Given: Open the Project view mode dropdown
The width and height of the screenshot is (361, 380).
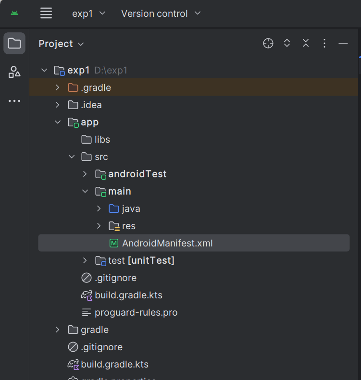Looking at the screenshot, I should [x=62, y=44].
